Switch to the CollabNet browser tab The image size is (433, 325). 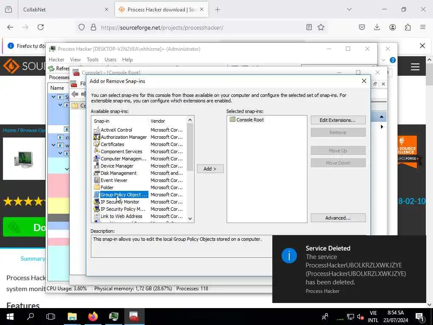[x=66, y=9]
